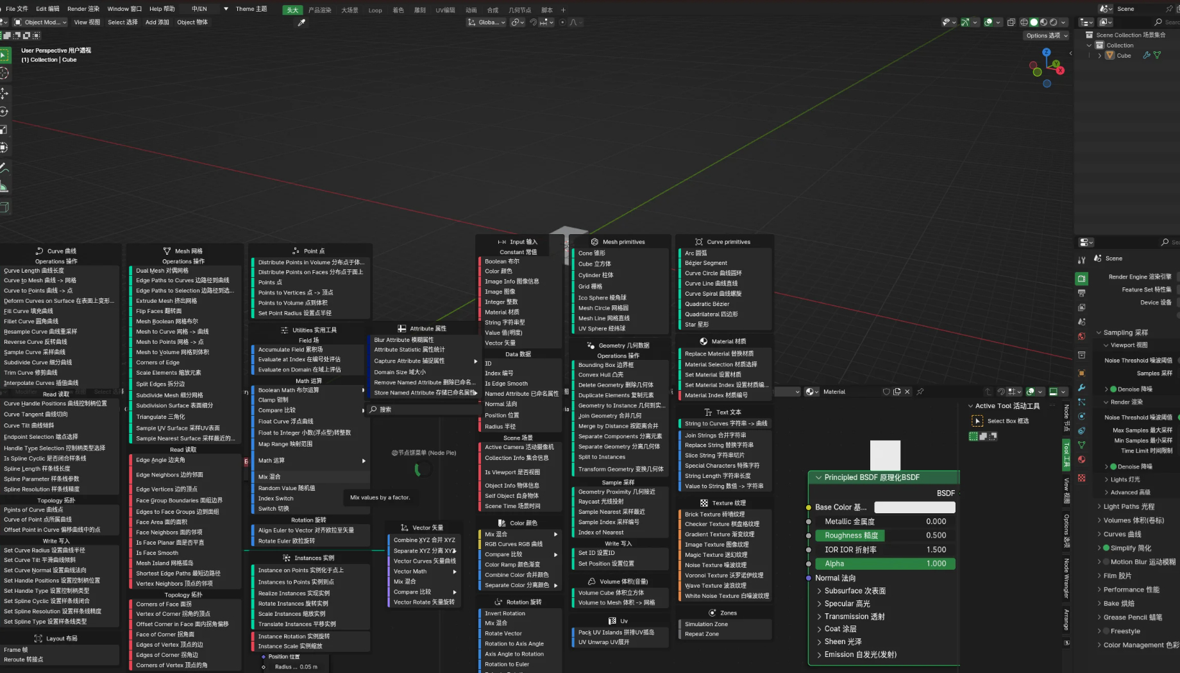This screenshot has width=1180, height=673.
Task: Open the Output properties tab icon
Action: (x=1081, y=293)
